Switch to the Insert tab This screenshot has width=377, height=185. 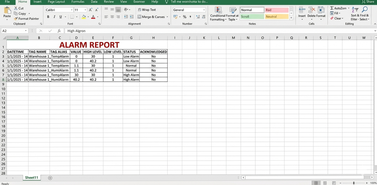(37, 2)
